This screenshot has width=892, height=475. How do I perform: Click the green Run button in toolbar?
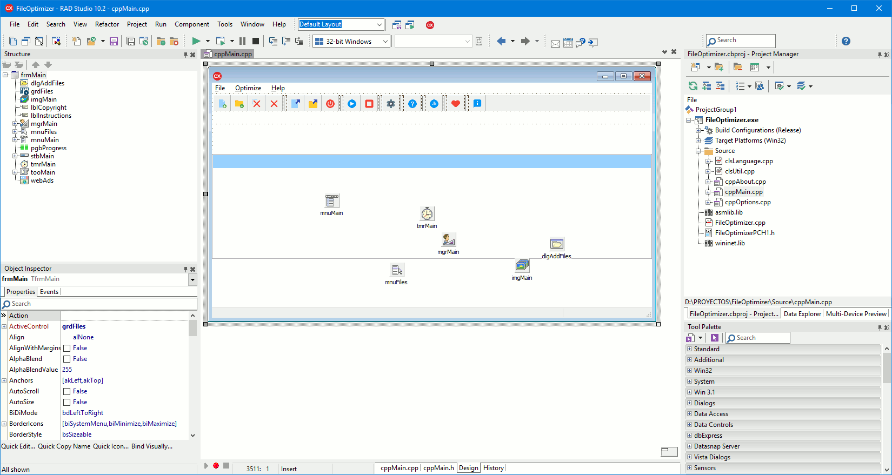coord(196,41)
